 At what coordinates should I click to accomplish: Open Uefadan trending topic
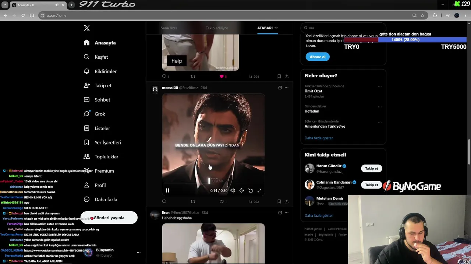coord(312,111)
